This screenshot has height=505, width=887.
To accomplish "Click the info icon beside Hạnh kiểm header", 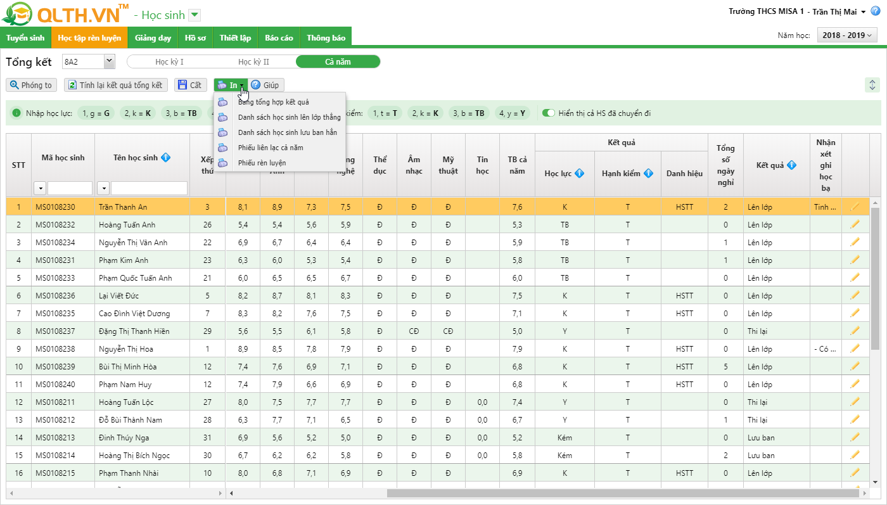I will point(648,174).
